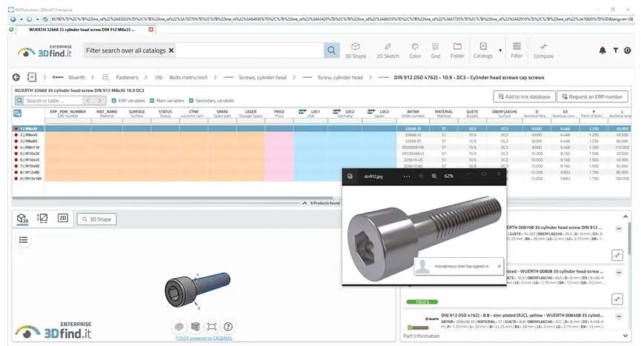Click the table column configuration icon at the table's left

[18, 113]
